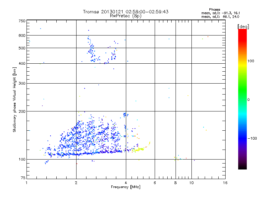Click the 'Frequency [MHz]' axis label
The width and height of the screenshot is (265, 199).
click(126, 187)
